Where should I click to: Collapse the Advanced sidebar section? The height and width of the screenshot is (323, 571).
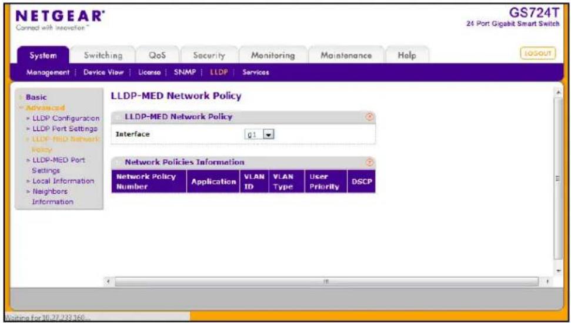tap(45, 107)
